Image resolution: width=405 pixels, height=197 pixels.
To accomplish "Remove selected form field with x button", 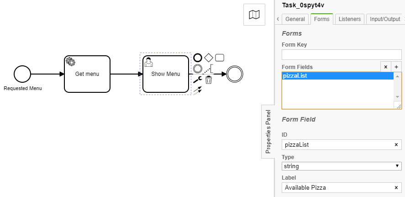I will (386, 67).
